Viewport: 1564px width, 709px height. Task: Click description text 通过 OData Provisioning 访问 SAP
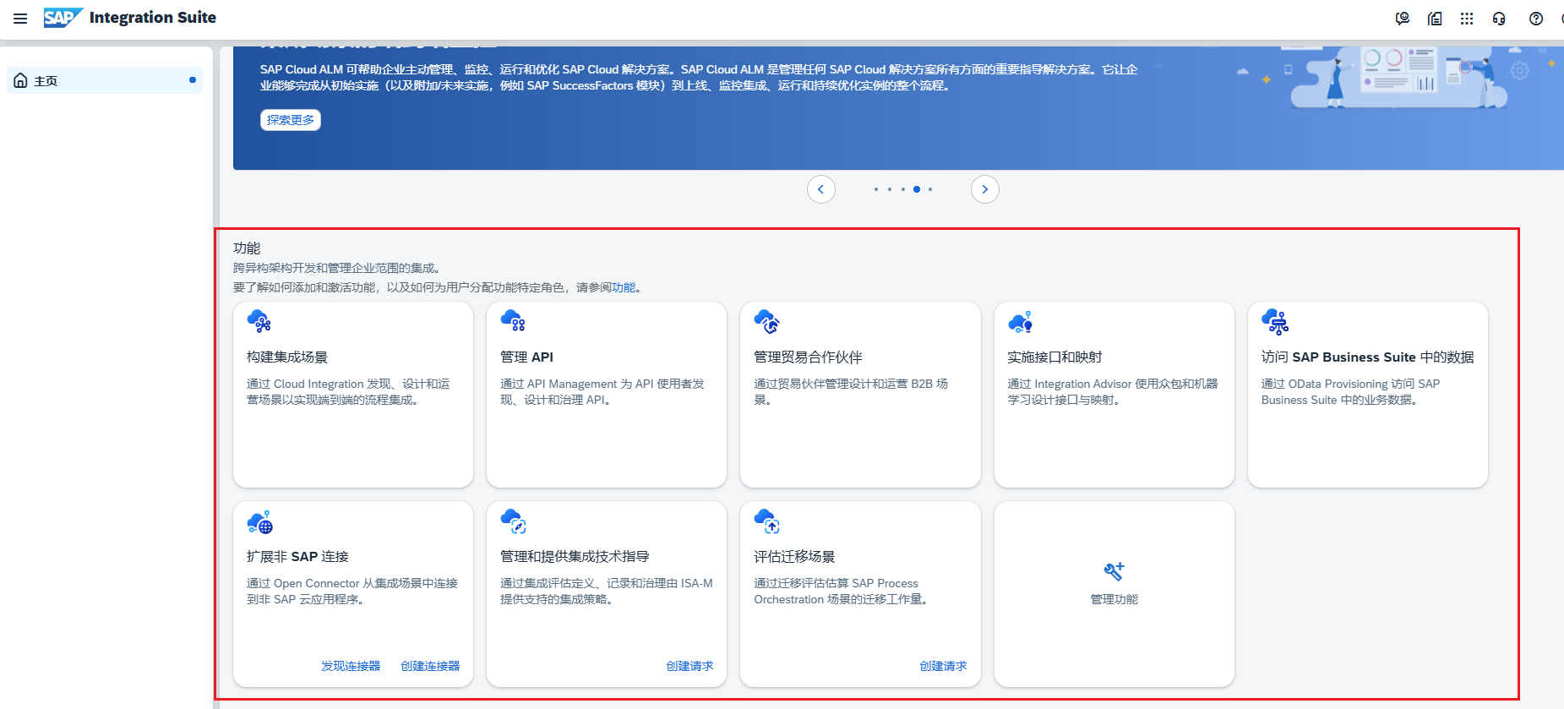tap(1350, 392)
